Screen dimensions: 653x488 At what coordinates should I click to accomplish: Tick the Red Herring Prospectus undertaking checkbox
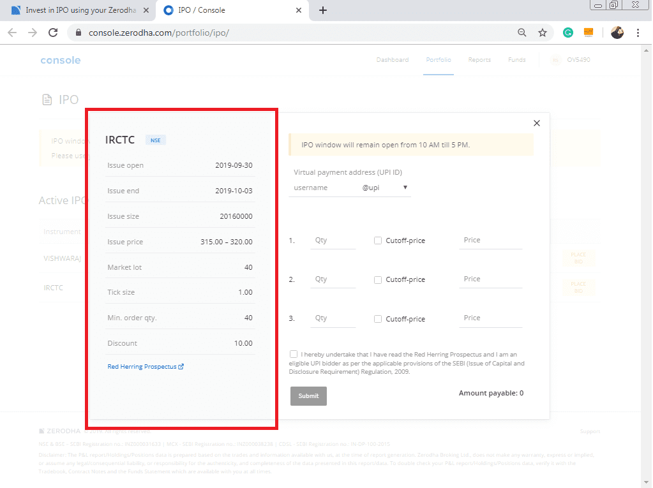point(294,354)
